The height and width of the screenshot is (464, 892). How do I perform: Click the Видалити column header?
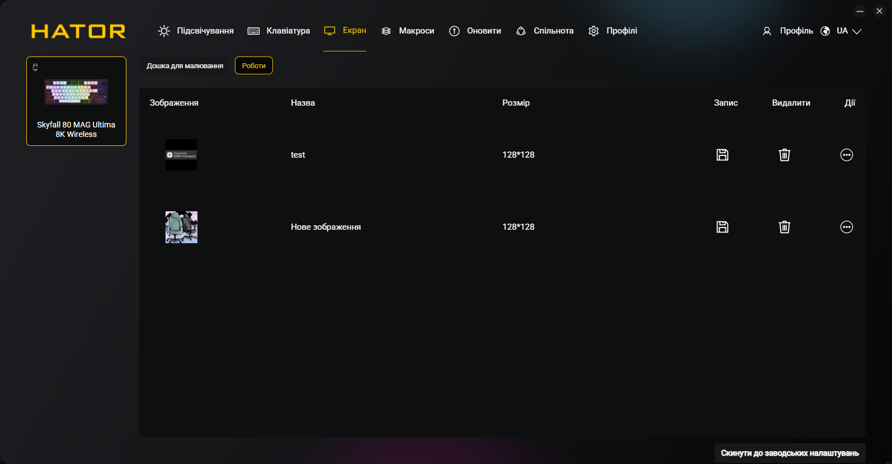click(x=791, y=103)
